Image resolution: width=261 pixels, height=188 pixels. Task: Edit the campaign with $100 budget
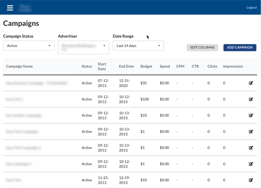point(251,99)
